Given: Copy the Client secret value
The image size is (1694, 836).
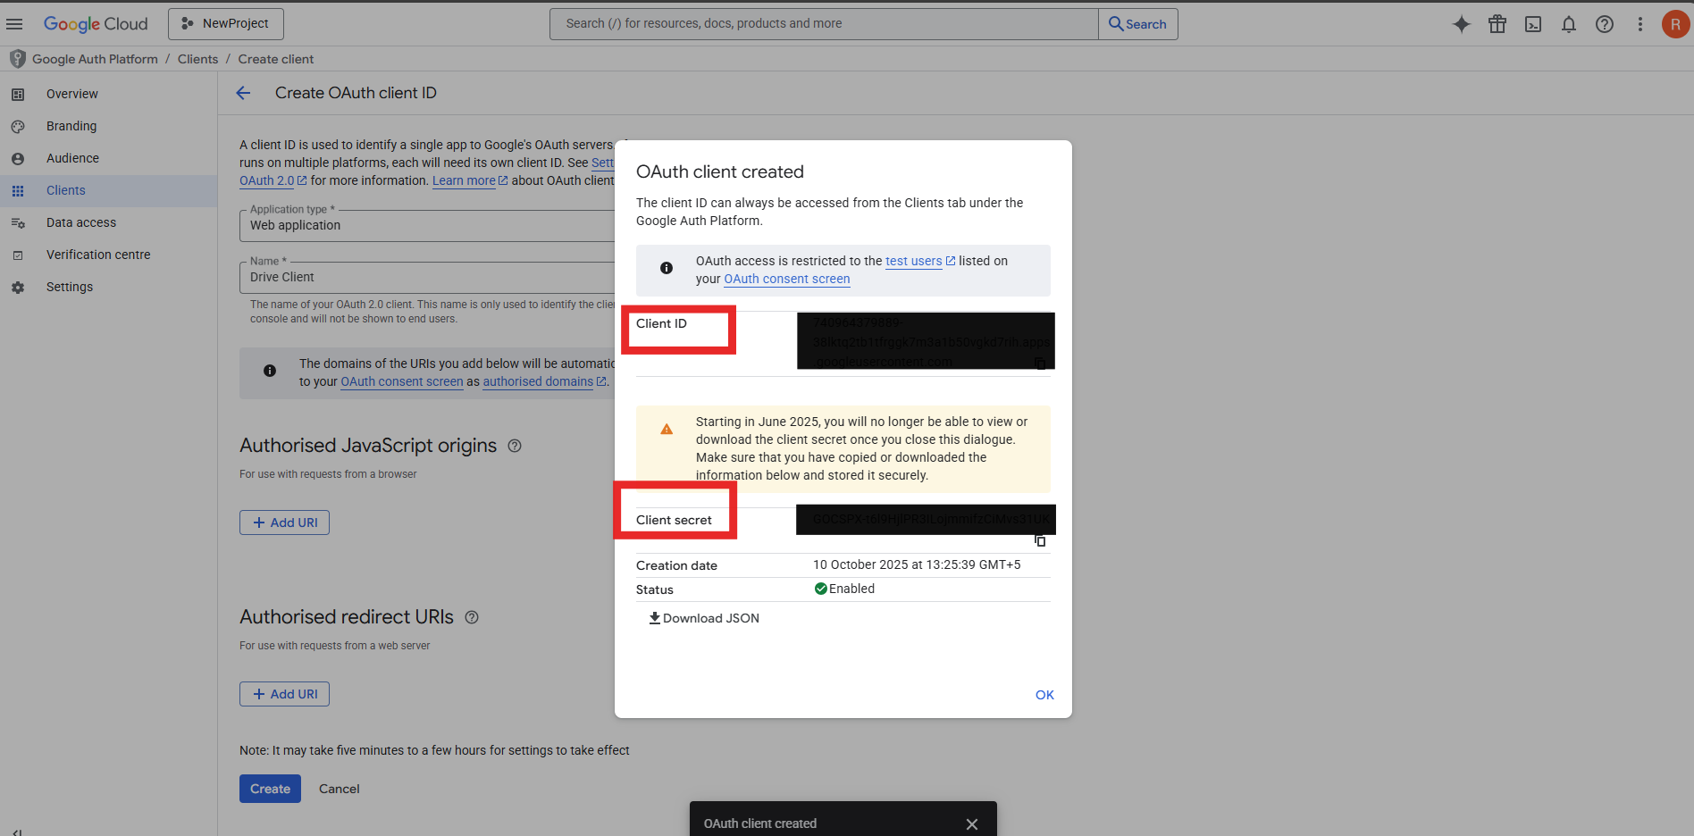Looking at the screenshot, I should (1039, 540).
